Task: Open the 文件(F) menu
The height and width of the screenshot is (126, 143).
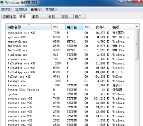Action: pyautogui.click(x=6, y=9)
